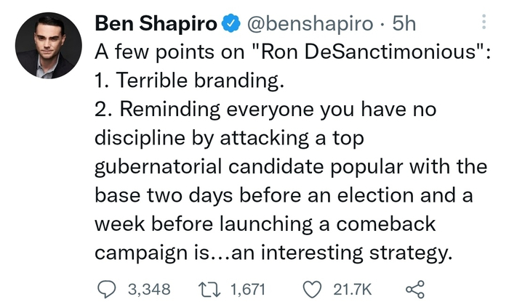Click the 21.7K likes count
This screenshot has width=509, height=307.
[353, 289]
